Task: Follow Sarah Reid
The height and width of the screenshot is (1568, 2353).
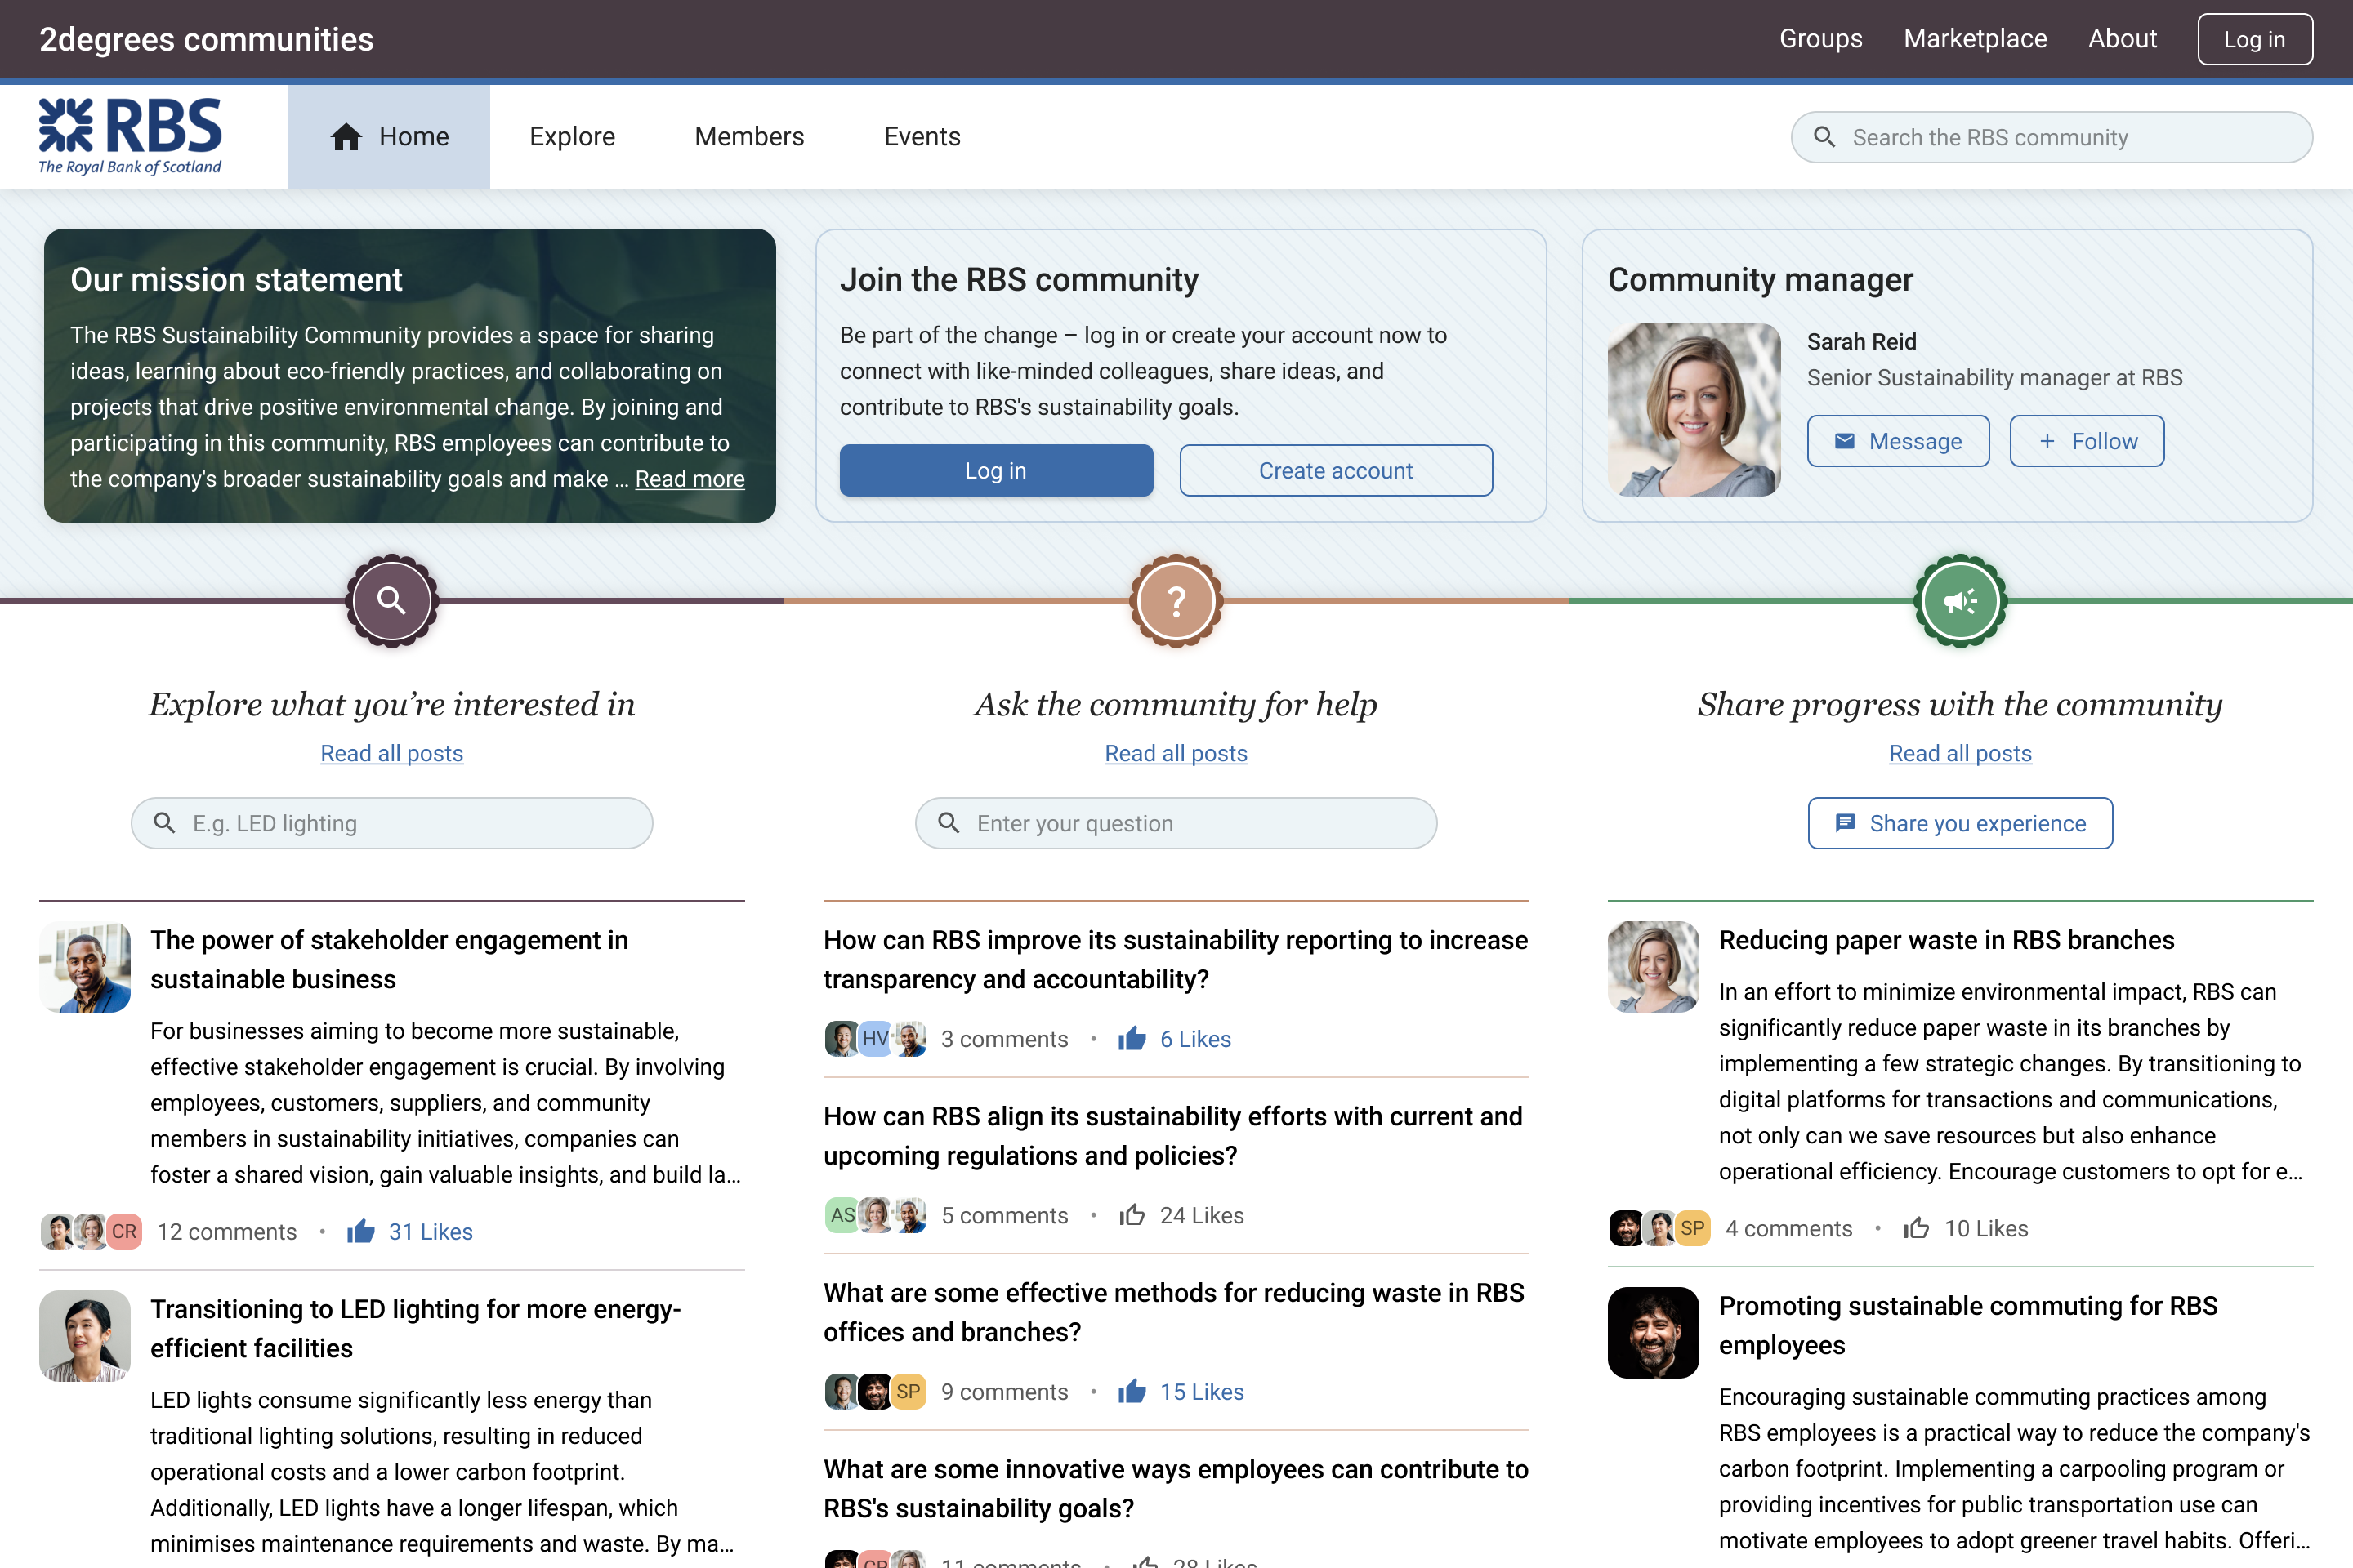Action: pos(2087,441)
